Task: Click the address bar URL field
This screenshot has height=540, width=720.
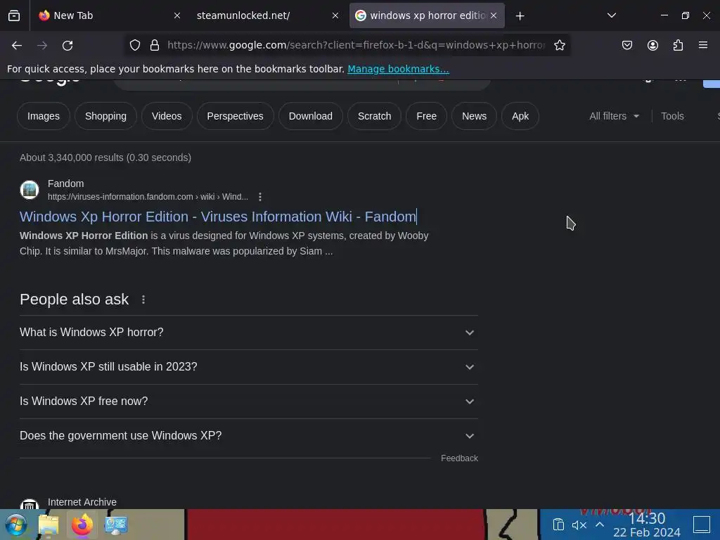Action: point(356,45)
